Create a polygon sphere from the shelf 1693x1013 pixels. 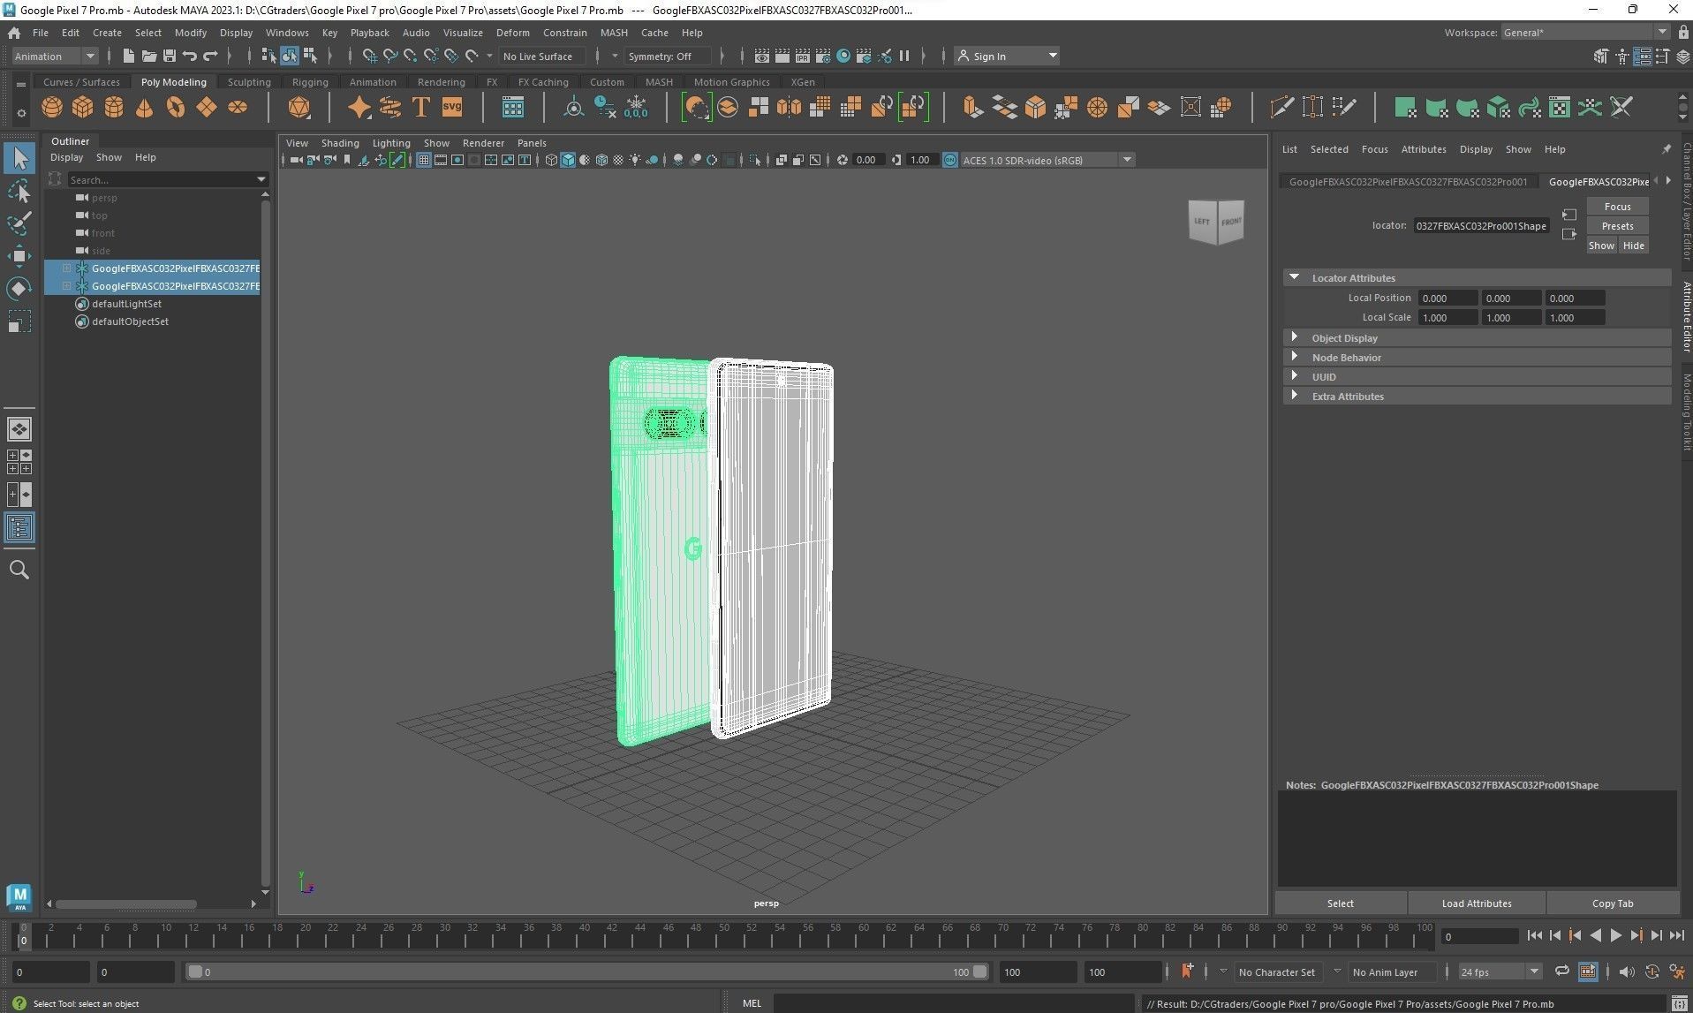point(52,108)
